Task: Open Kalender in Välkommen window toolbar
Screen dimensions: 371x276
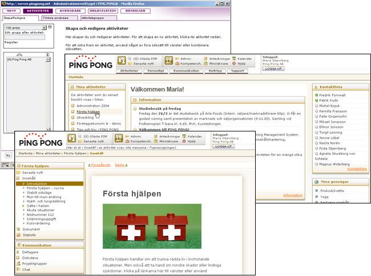Action: pyautogui.click(x=242, y=58)
